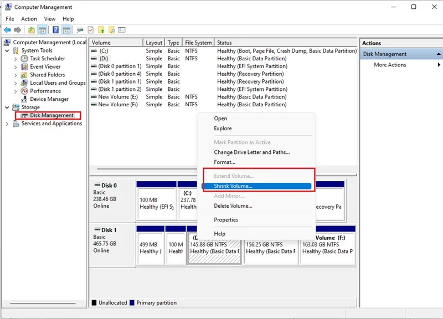Open the File menu
Image resolution: width=443 pixels, height=319 pixels.
[x=10, y=19]
